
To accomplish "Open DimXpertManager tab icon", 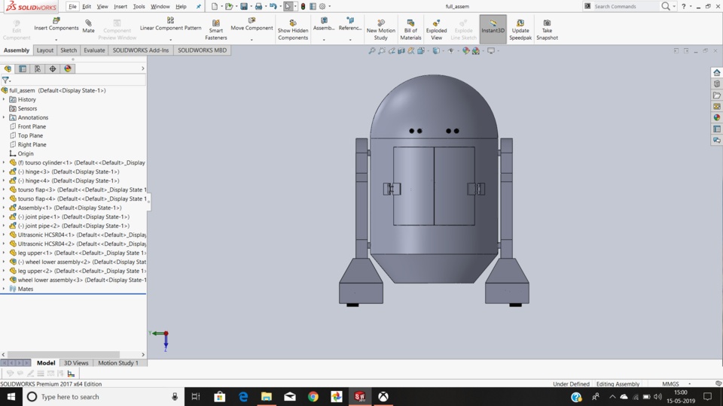I will point(53,68).
